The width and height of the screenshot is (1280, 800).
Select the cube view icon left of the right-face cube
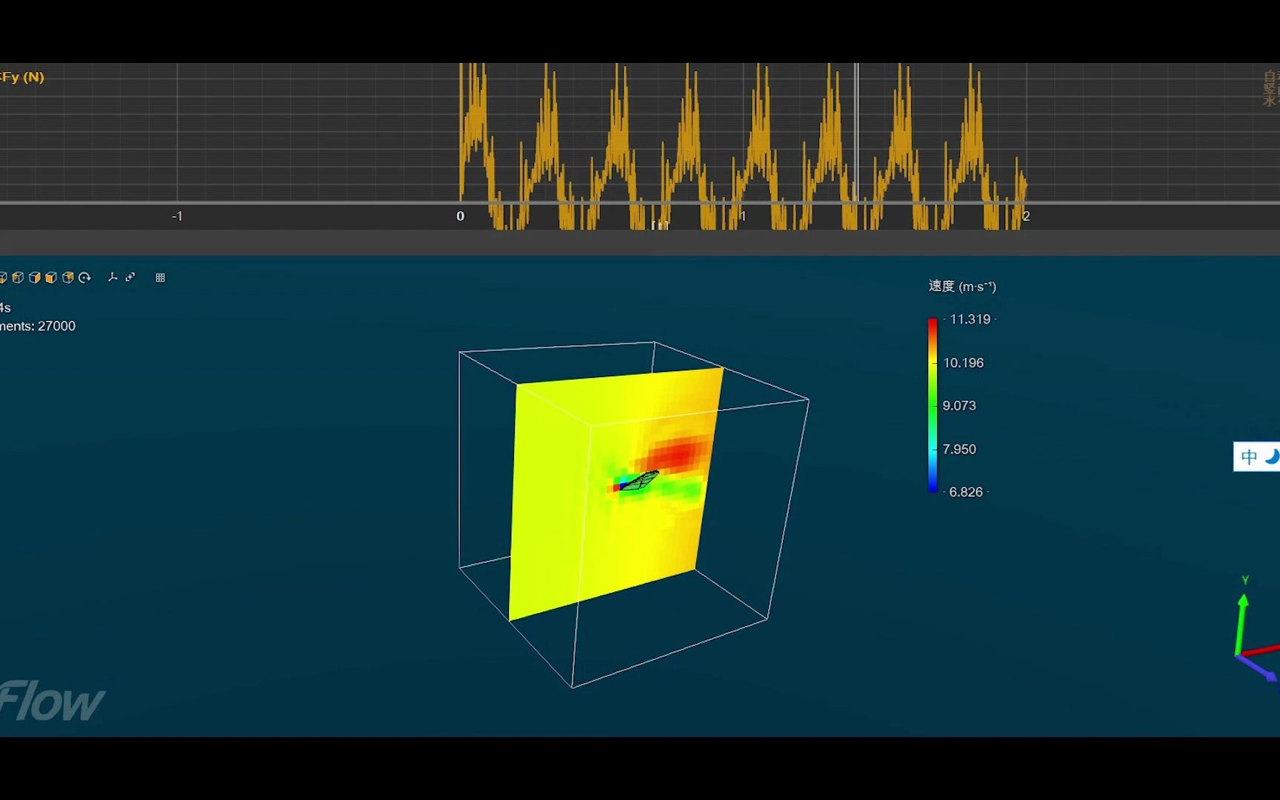point(18,278)
